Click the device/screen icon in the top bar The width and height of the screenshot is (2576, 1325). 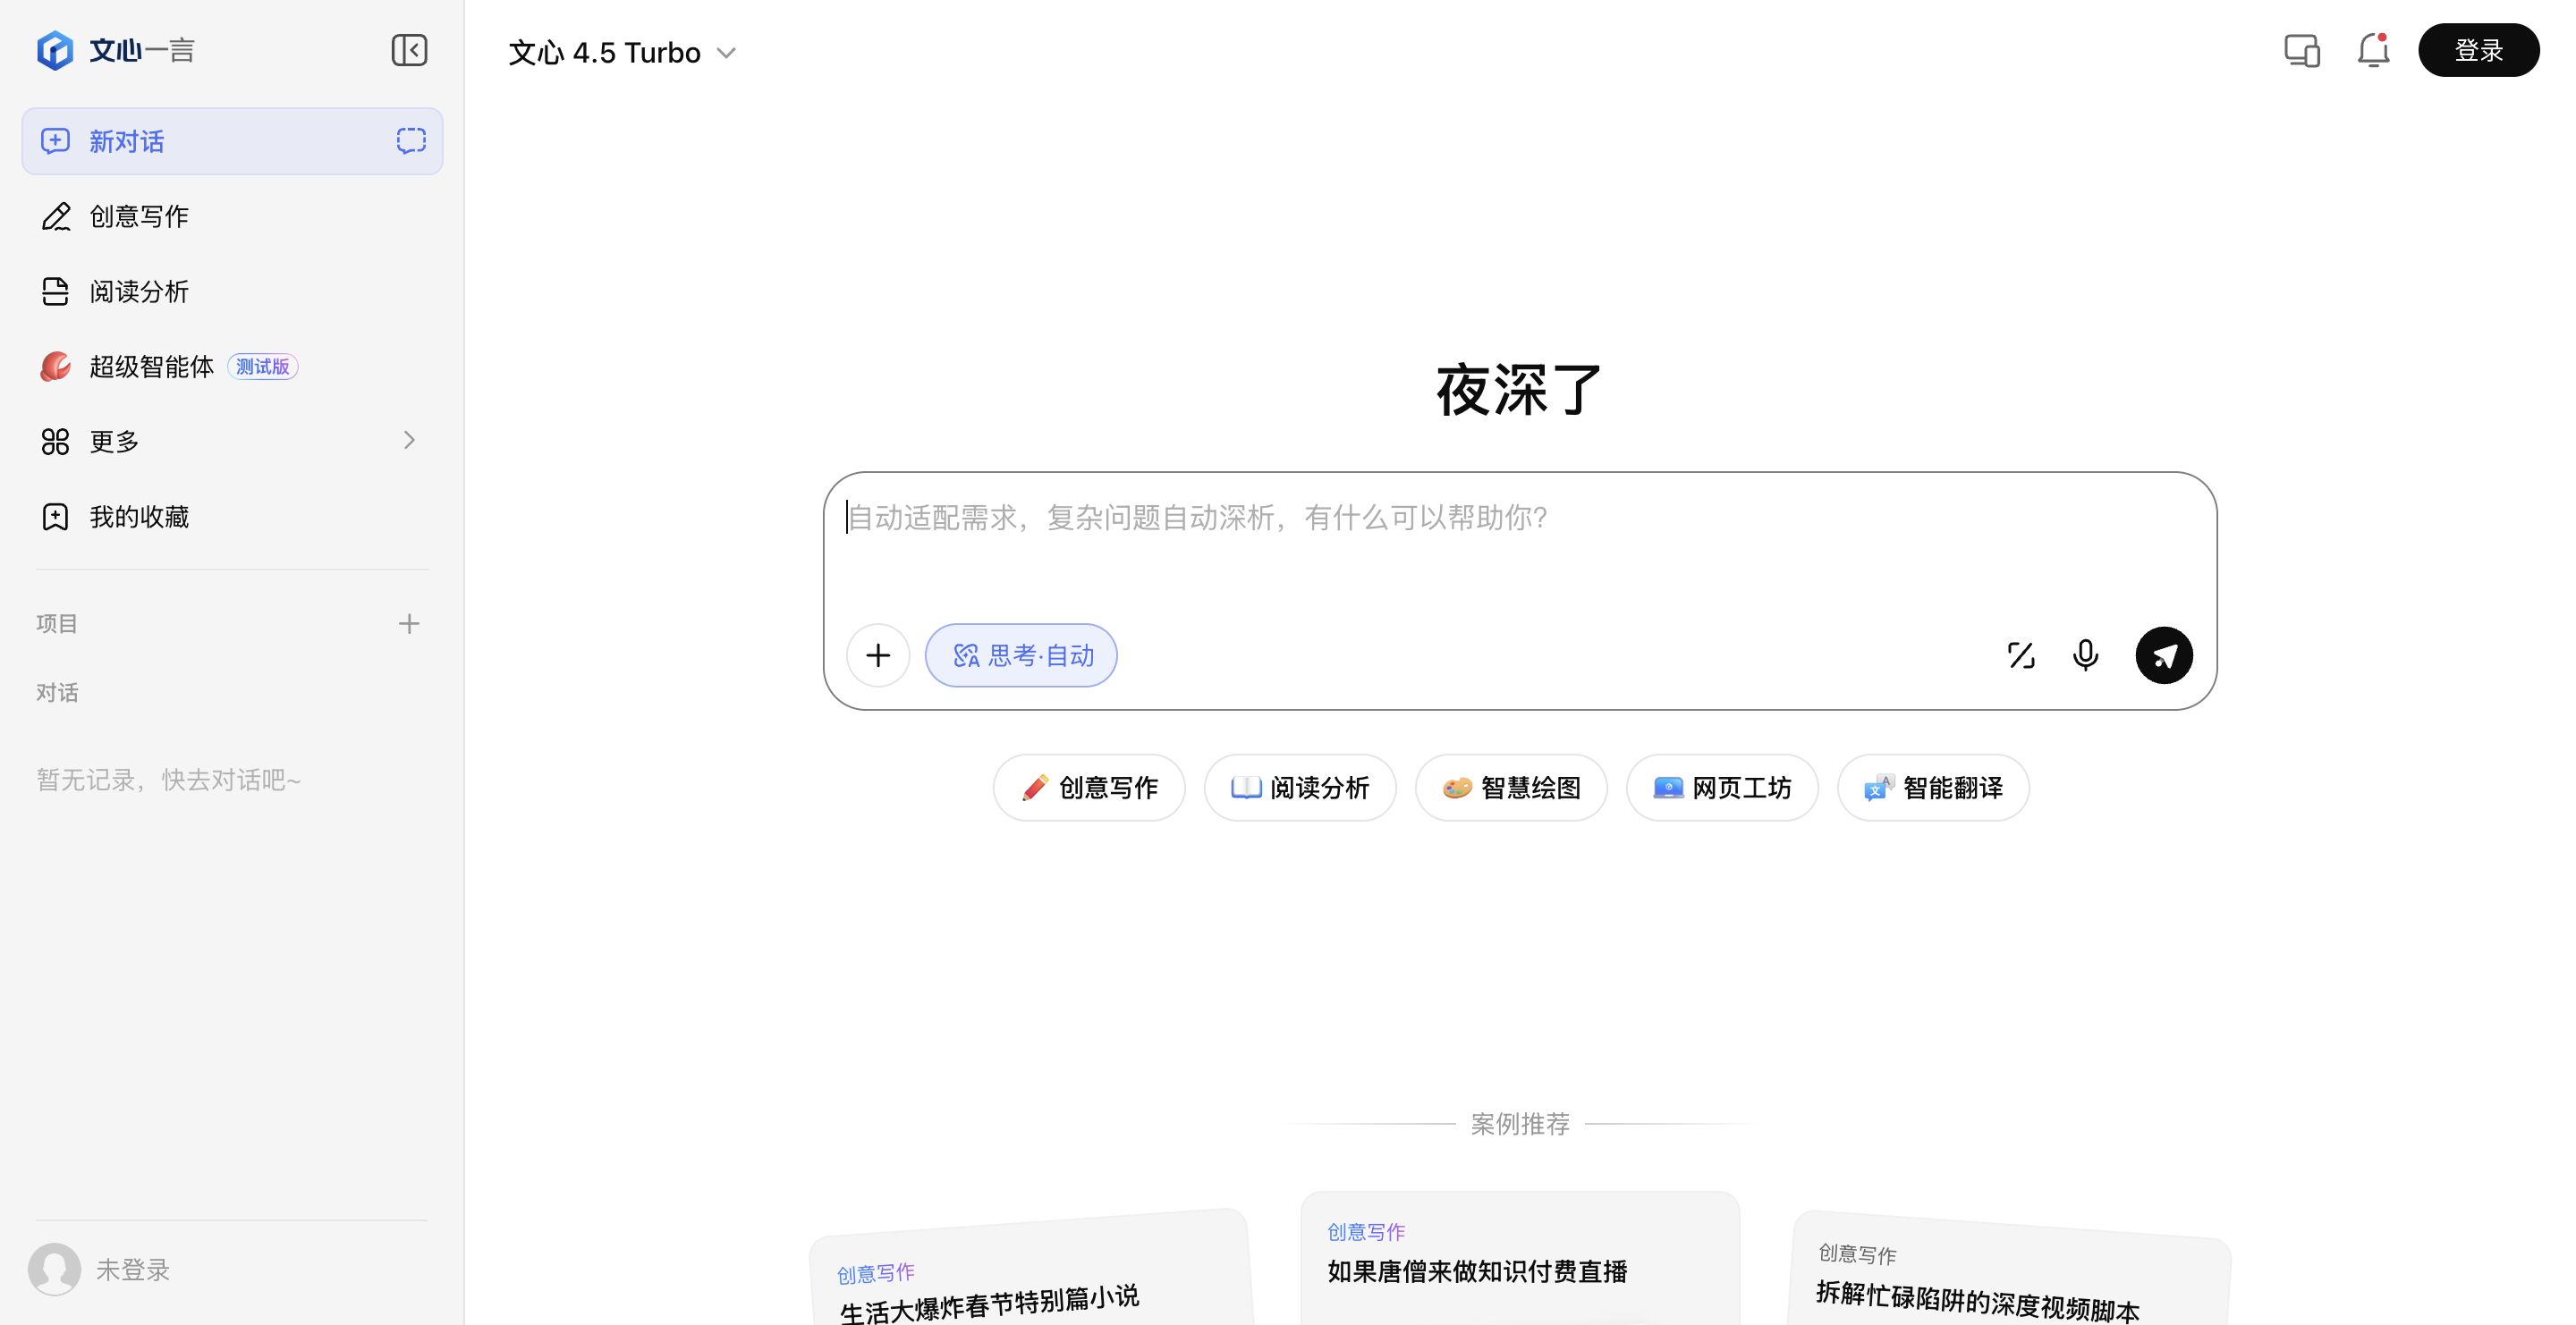point(2301,50)
